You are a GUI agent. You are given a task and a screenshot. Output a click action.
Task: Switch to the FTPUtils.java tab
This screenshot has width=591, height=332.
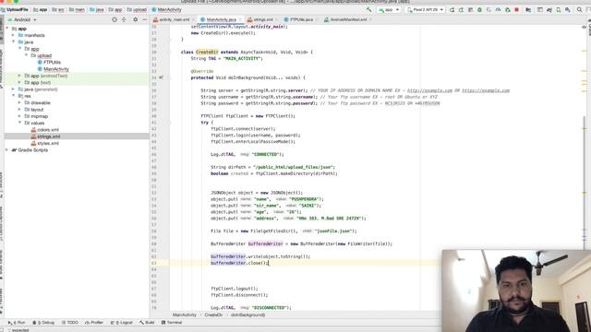(301, 19)
